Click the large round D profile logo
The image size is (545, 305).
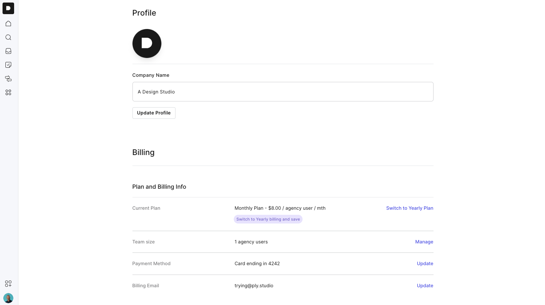coord(147,43)
